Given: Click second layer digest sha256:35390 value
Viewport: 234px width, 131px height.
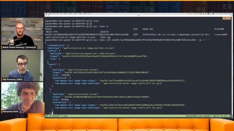Looking at the screenshot, I should (107, 97).
